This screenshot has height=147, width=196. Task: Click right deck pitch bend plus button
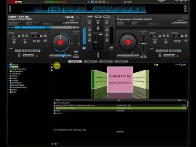(x=145, y=57)
